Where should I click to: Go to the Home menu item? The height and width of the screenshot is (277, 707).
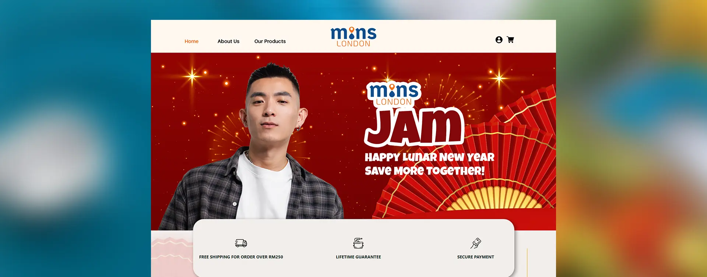tap(191, 41)
